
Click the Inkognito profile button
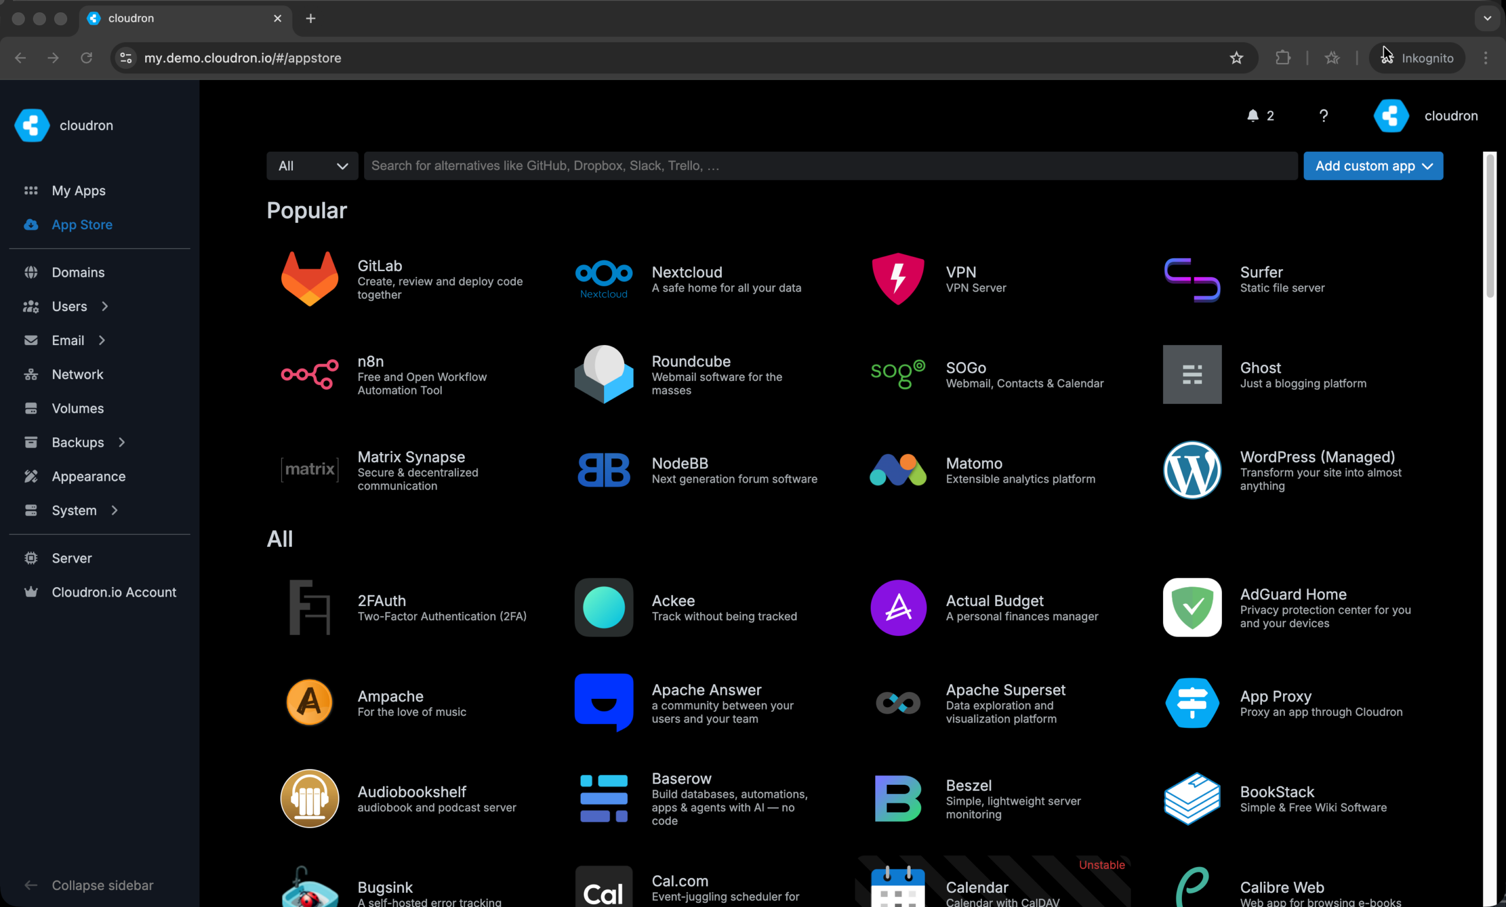[x=1416, y=58]
